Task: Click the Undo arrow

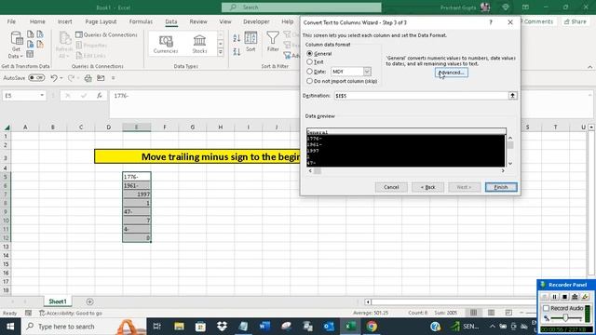Action: 54,78
